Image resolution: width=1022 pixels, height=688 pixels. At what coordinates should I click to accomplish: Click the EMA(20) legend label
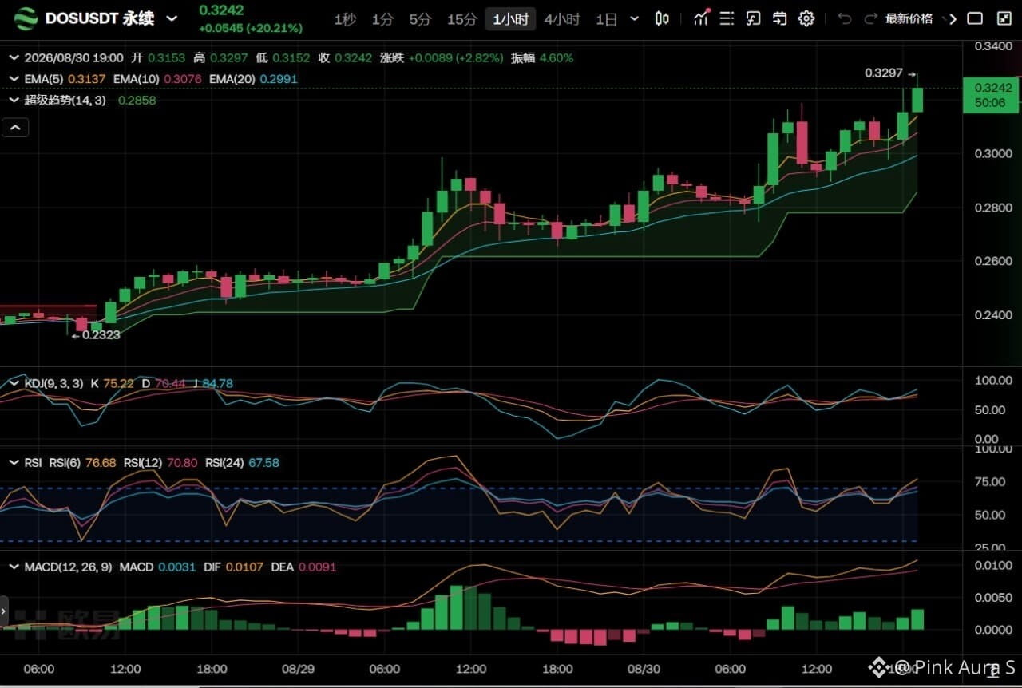(233, 78)
